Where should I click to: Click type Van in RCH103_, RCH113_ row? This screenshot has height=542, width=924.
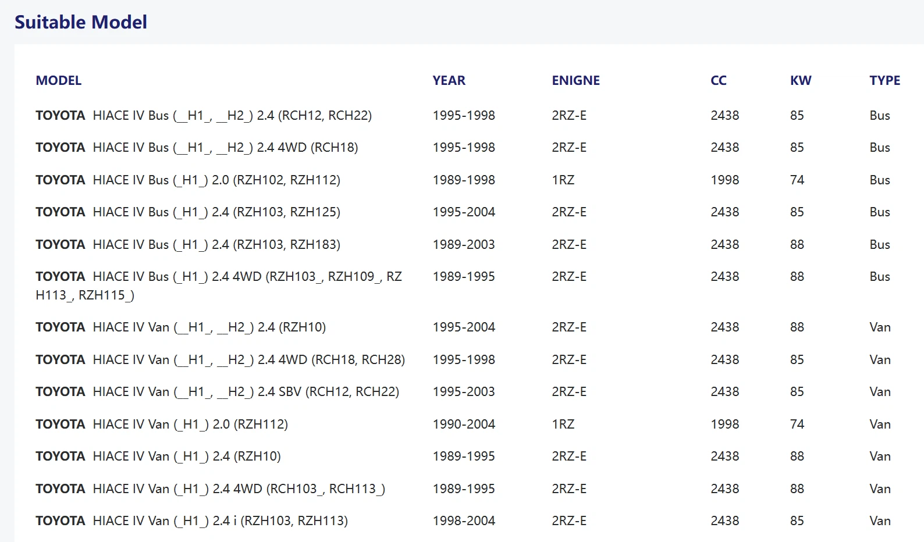(880, 488)
